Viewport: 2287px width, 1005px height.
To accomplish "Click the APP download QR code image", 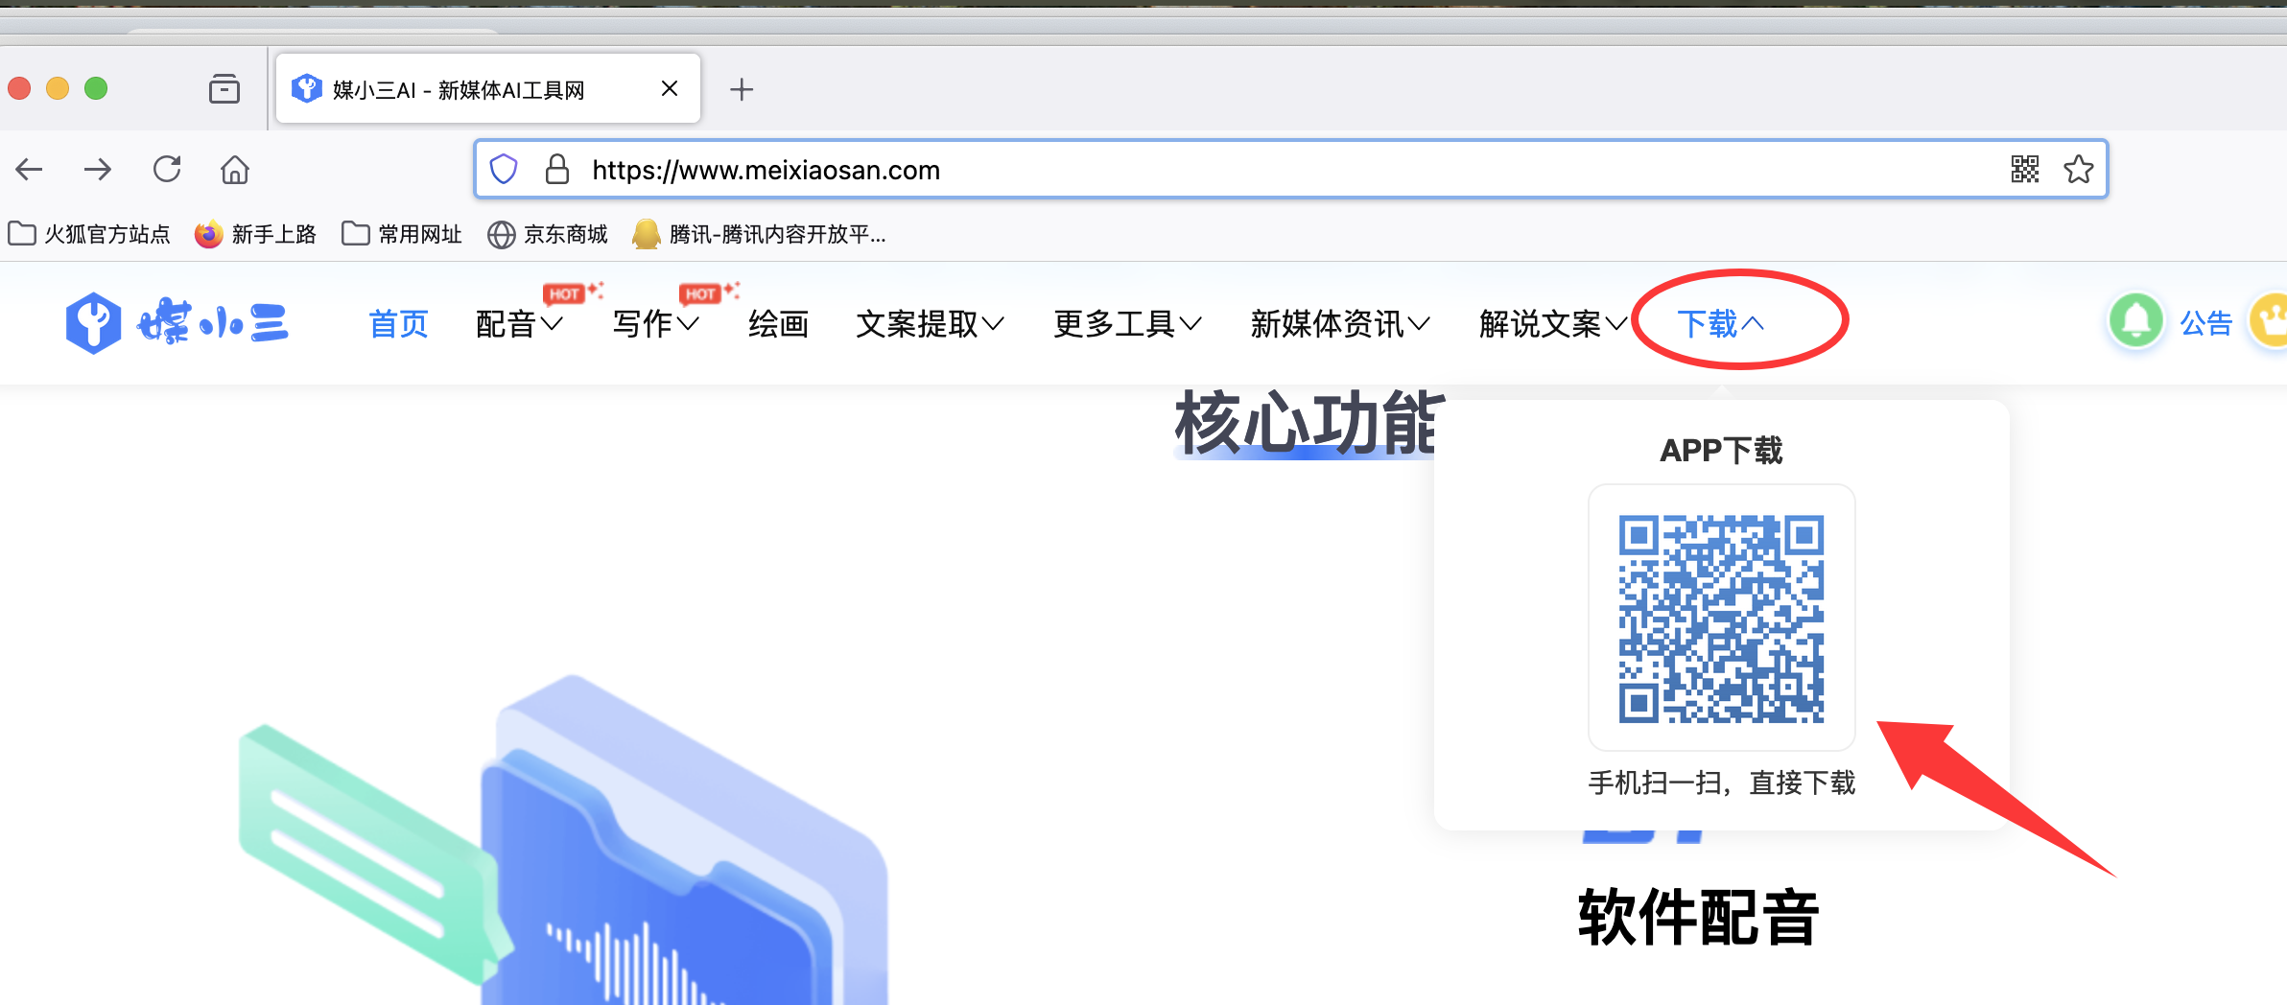I will point(1721,619).
